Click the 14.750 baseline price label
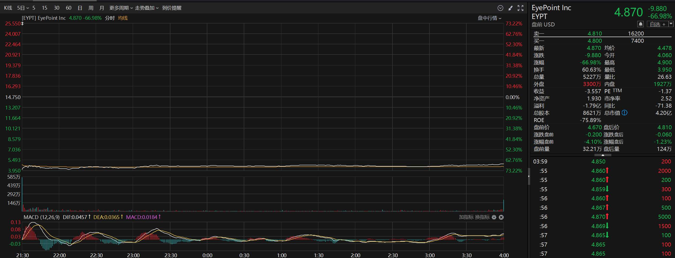Screen dimensions: 675x258 click(x=13, y=97)
